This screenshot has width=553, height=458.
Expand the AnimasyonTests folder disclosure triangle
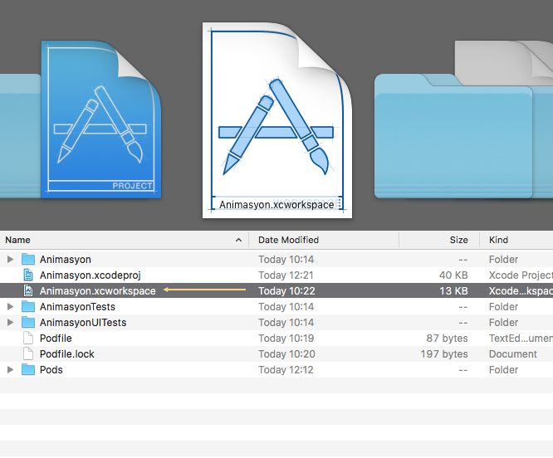click(x=10, y=306)
